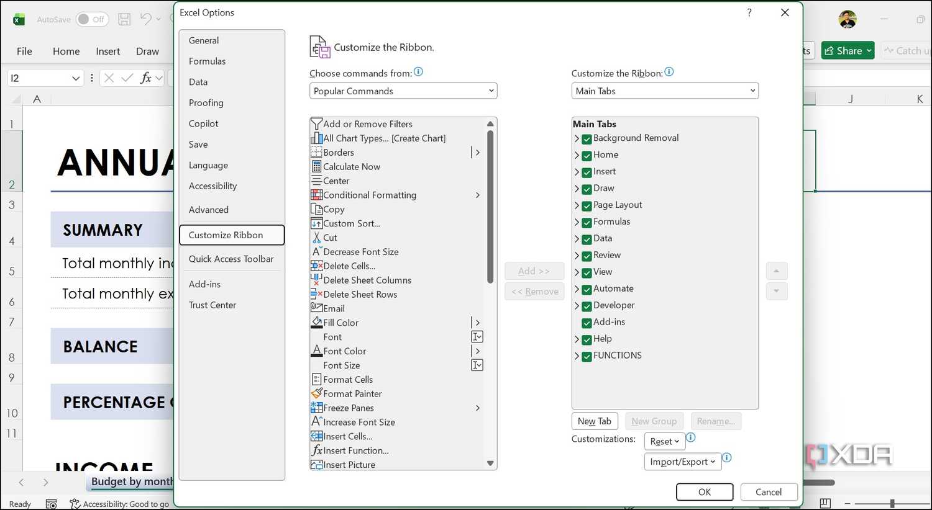Image resolution: width=932 pixels, height=510 pixels.
Task: Click the help question mark in Excel Options
Action: (749, 12)
